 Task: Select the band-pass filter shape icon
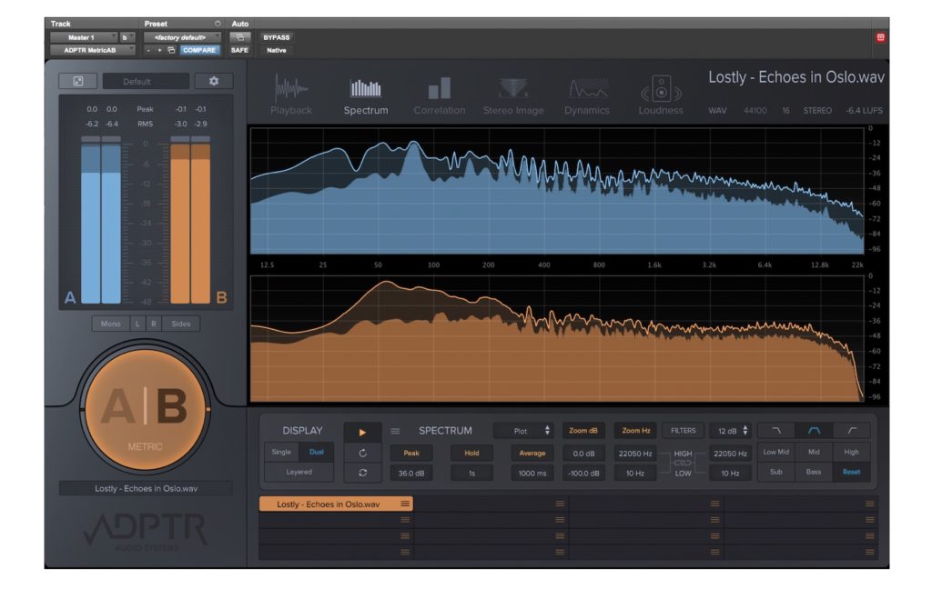814,431
